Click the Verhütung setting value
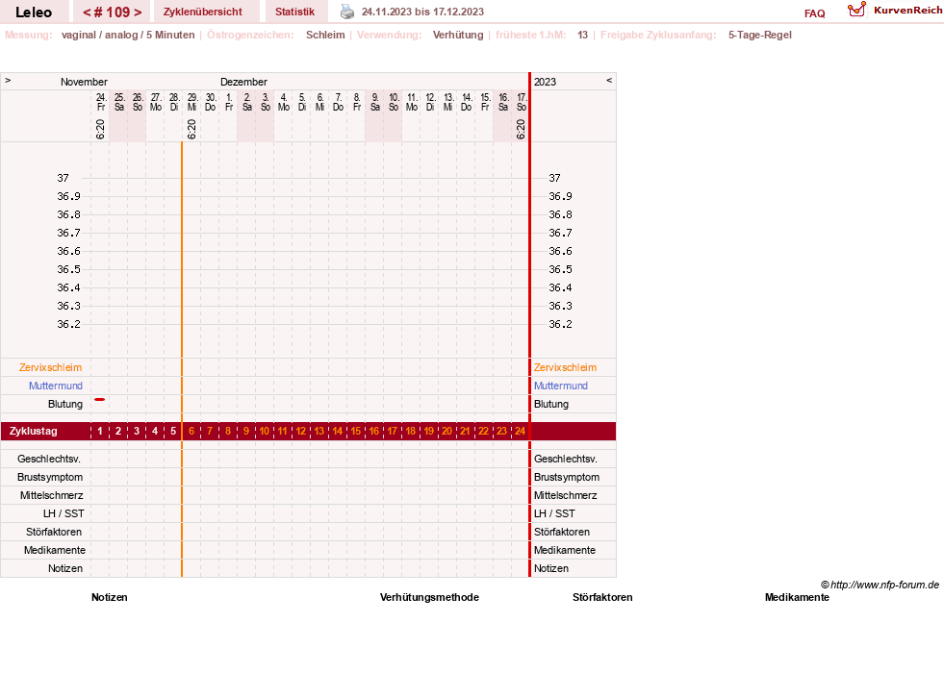Viewport: 944px width, 673px height. pos(458,35)
